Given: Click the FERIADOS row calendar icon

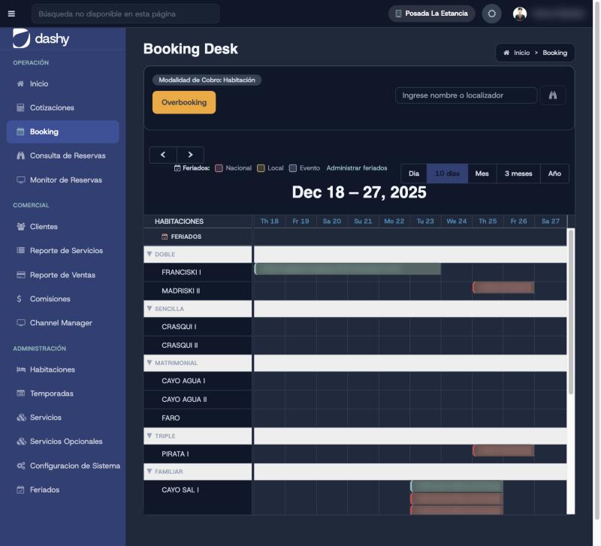Looking at the screenshot, I should tap(165, 237).
